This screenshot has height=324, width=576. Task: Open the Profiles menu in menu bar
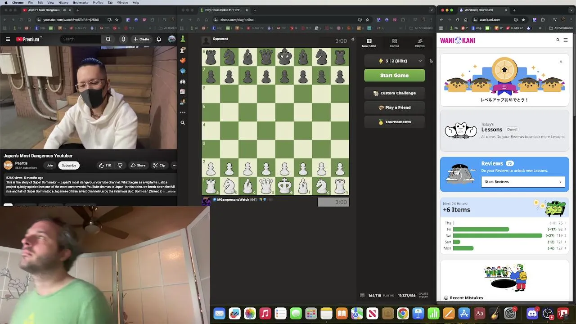point(98,3)
